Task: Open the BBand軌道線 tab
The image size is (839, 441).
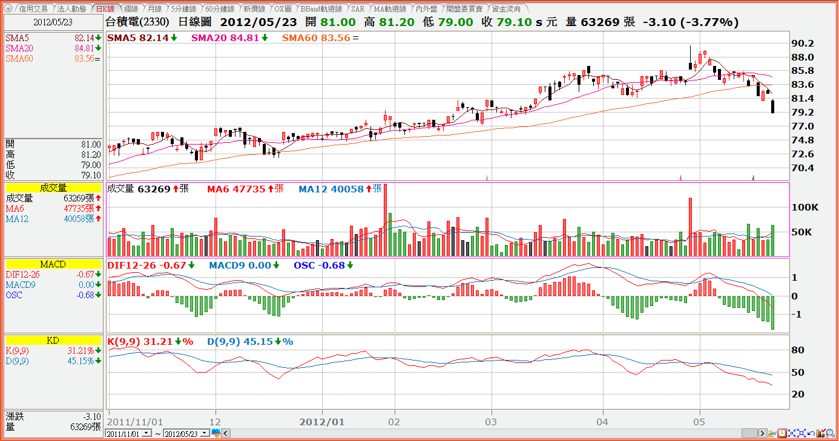Action: [x=321, y=9]
